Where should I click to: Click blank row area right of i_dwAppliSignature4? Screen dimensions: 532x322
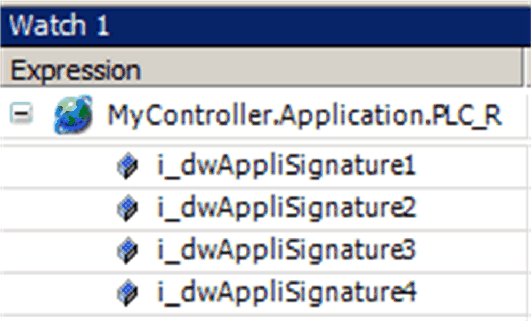[x=472, y=293]
